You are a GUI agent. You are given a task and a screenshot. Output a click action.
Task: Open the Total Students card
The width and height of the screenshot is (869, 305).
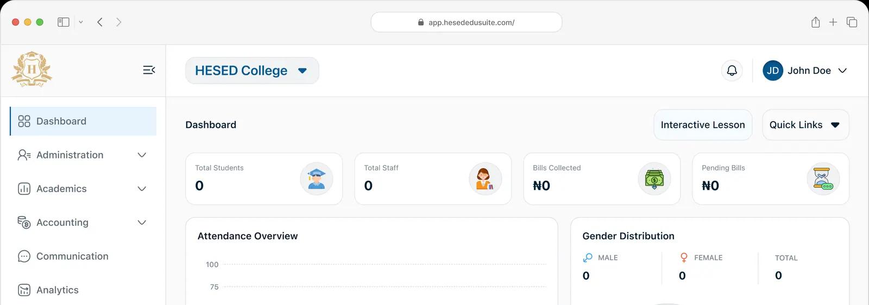pos(264,179)
